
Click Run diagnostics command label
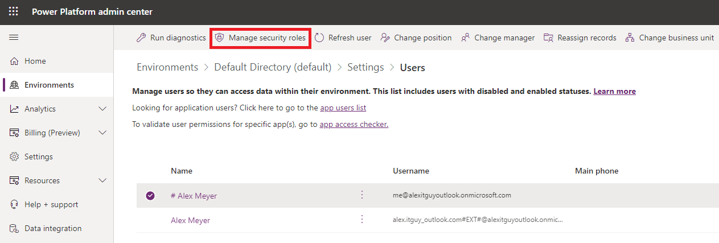(178, 38)
